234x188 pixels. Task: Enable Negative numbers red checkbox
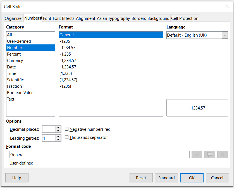[x=66, y=129]
